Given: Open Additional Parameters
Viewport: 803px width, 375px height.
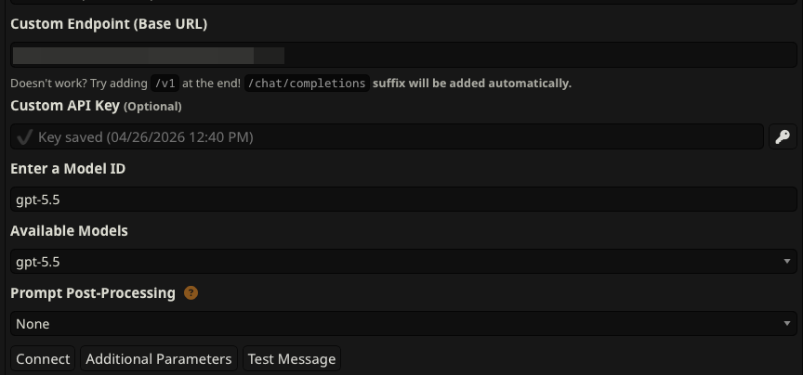Looking at the screenshot, I should [x=159, y=358].
